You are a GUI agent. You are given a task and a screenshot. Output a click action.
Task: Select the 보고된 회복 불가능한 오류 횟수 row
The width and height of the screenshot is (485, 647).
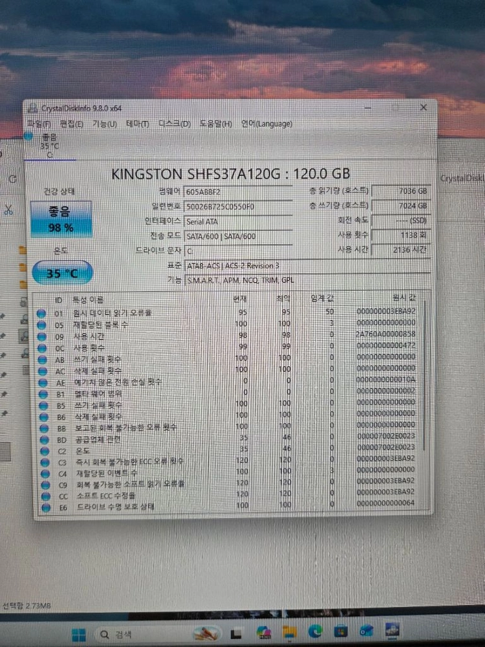click(x=228, y=426)
